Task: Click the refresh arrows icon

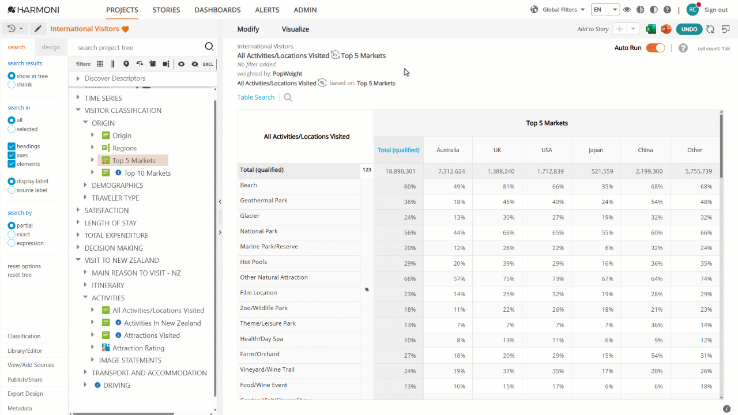Action: [710, 29]
